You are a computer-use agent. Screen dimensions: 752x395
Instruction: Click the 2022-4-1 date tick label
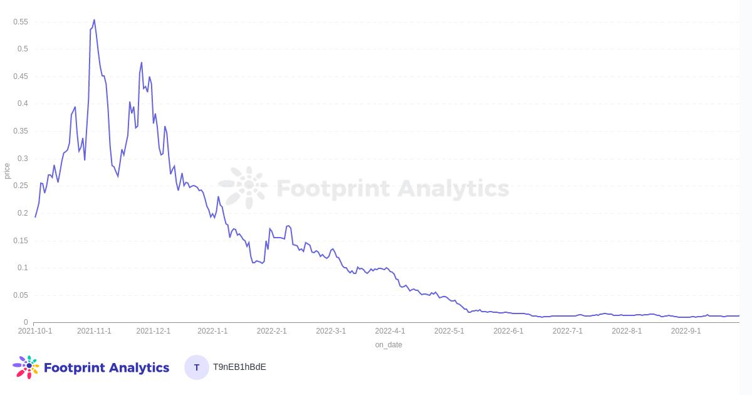390,331
